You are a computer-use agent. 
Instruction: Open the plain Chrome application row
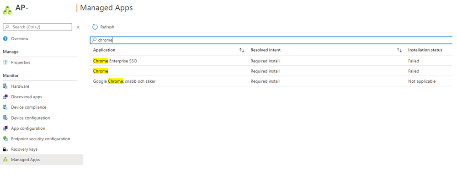click(271, 71)
